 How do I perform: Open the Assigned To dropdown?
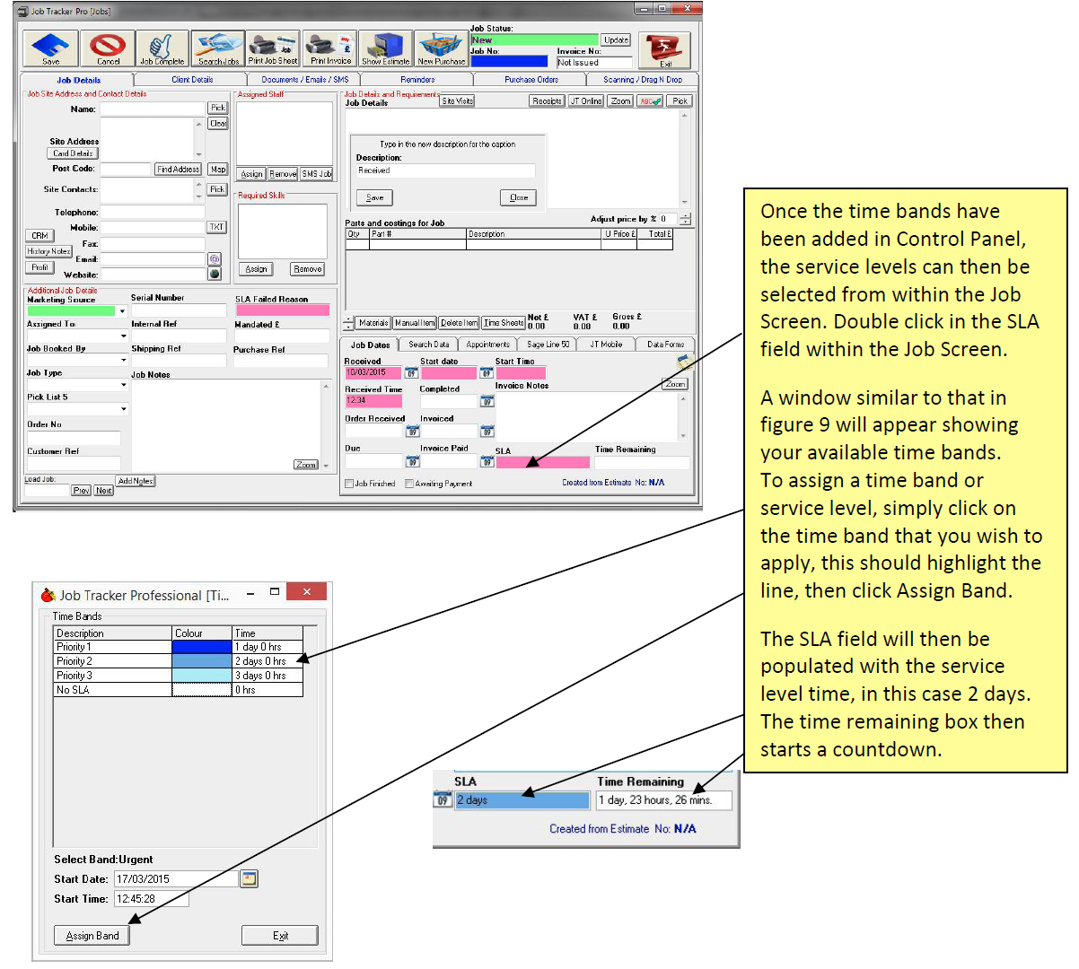[123, 336]
